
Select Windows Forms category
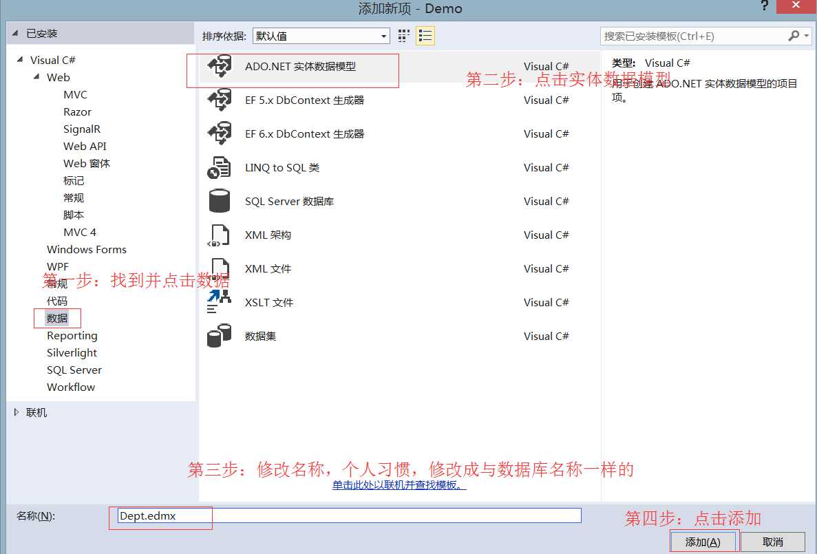point(87,250)
